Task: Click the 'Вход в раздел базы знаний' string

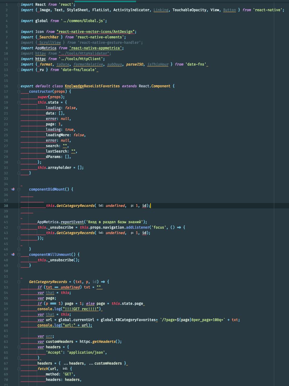Action: click(114, 222)
